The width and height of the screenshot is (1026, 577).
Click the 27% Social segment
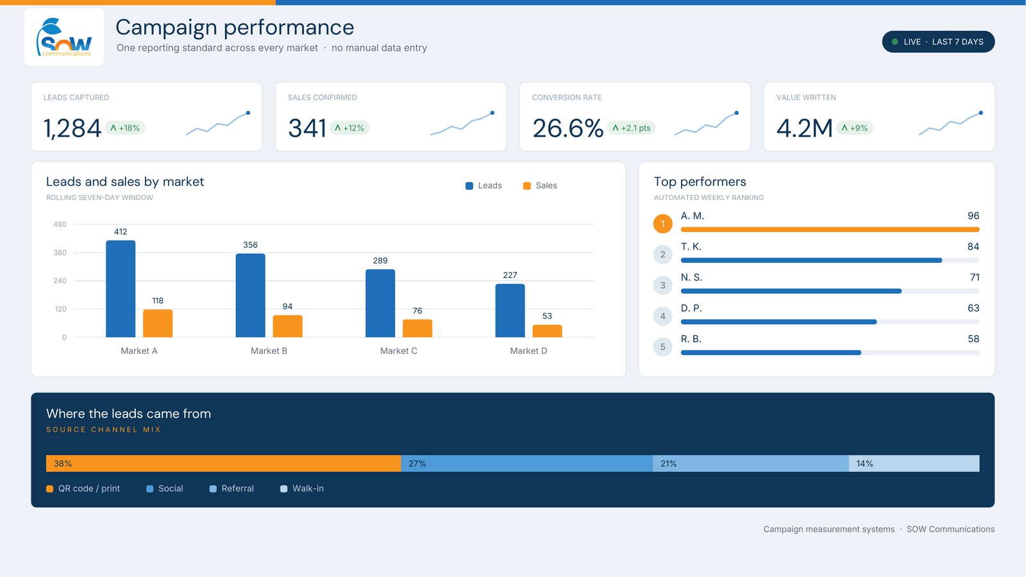click(527, 464)
